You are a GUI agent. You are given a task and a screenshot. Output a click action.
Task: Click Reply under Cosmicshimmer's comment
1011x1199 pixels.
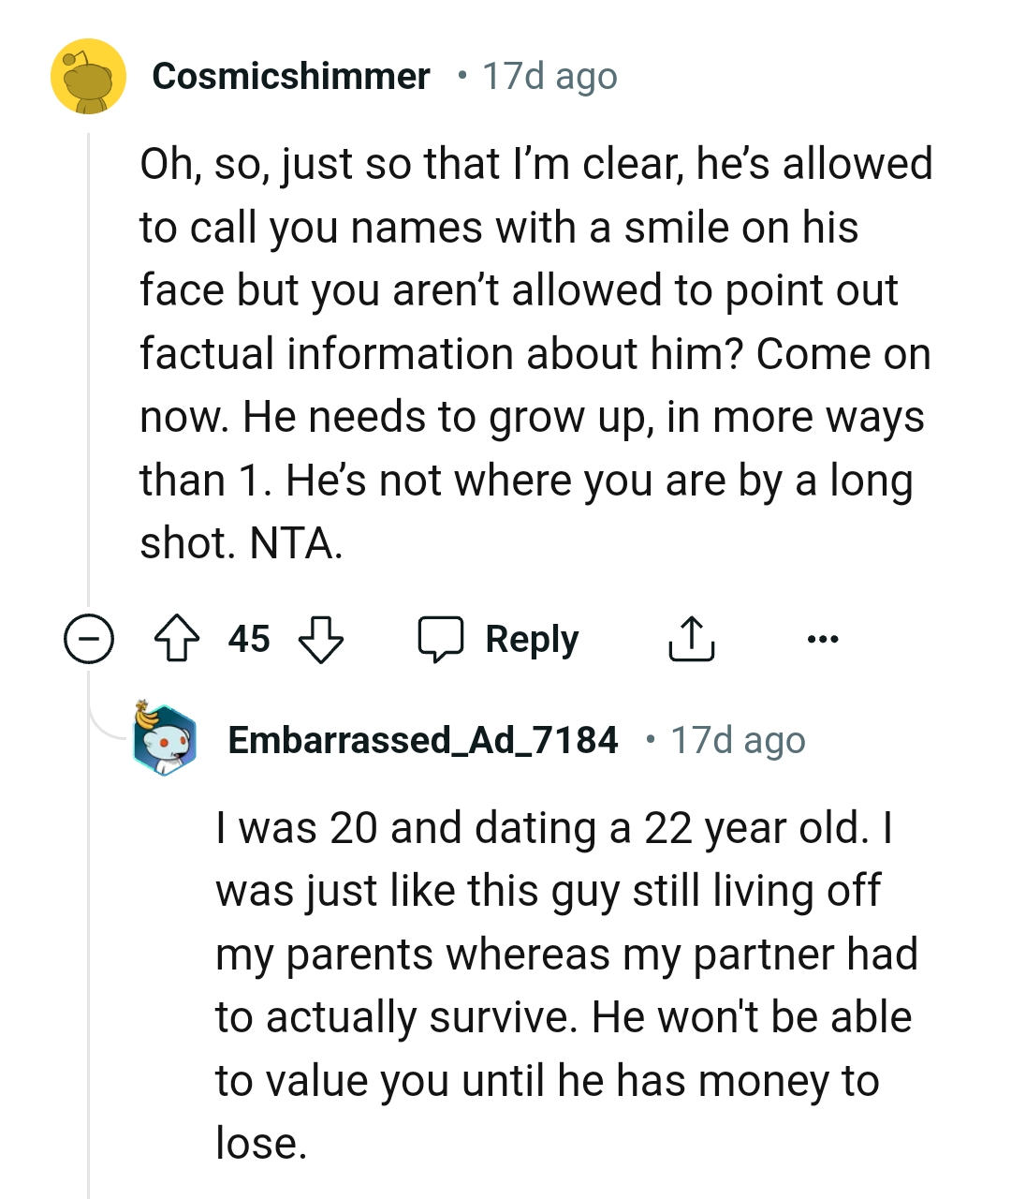click(531, 639)
